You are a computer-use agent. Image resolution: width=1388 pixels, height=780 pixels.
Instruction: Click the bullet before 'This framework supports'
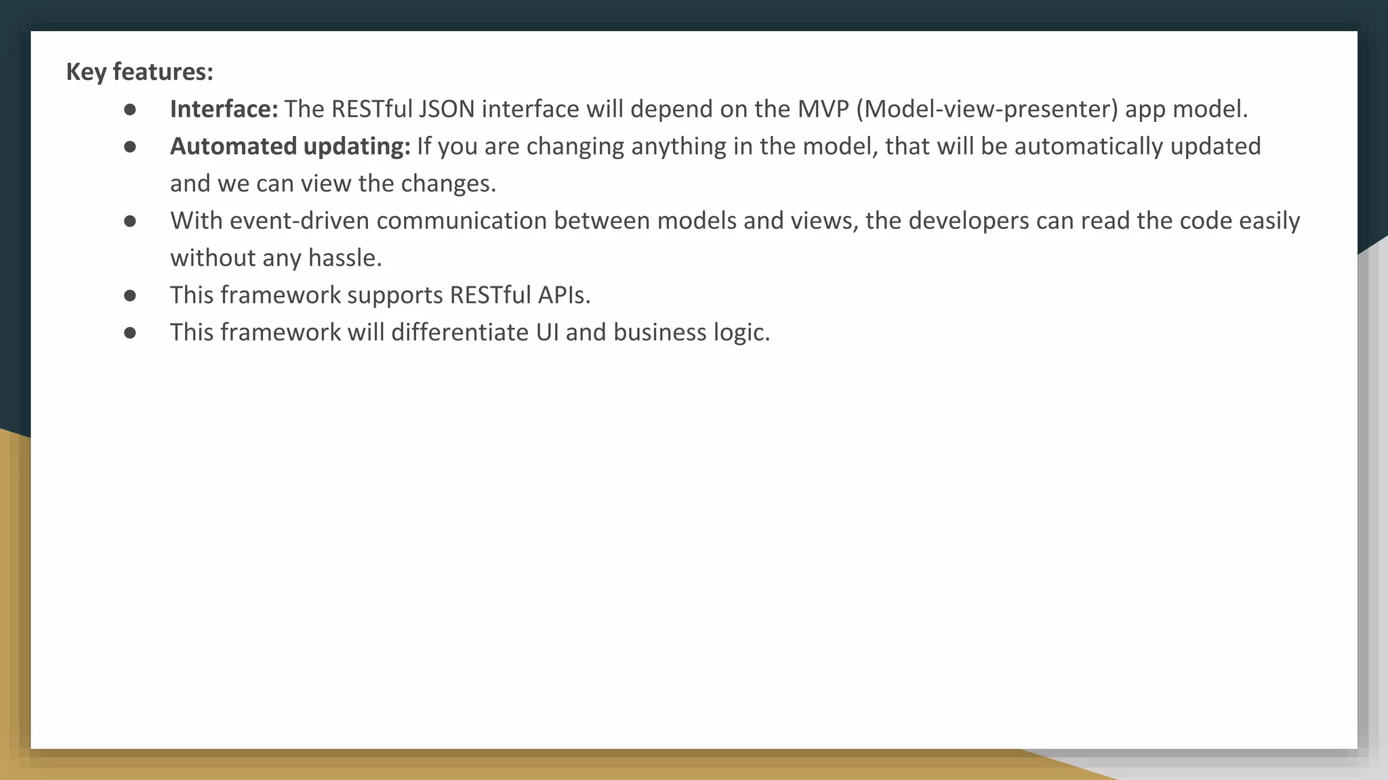tap(130, 296)
